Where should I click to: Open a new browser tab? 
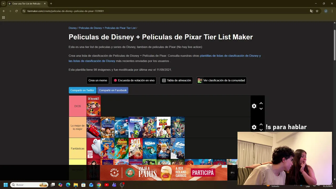(51, 4)
